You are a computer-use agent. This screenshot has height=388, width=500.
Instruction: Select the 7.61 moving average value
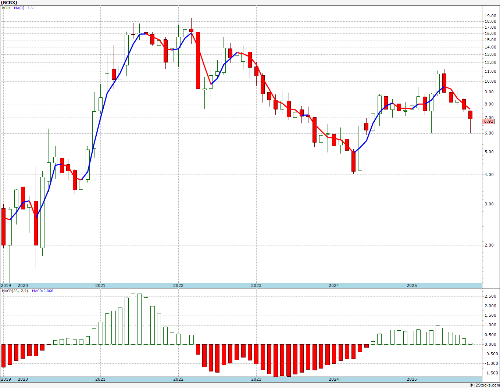click(31, 8)
